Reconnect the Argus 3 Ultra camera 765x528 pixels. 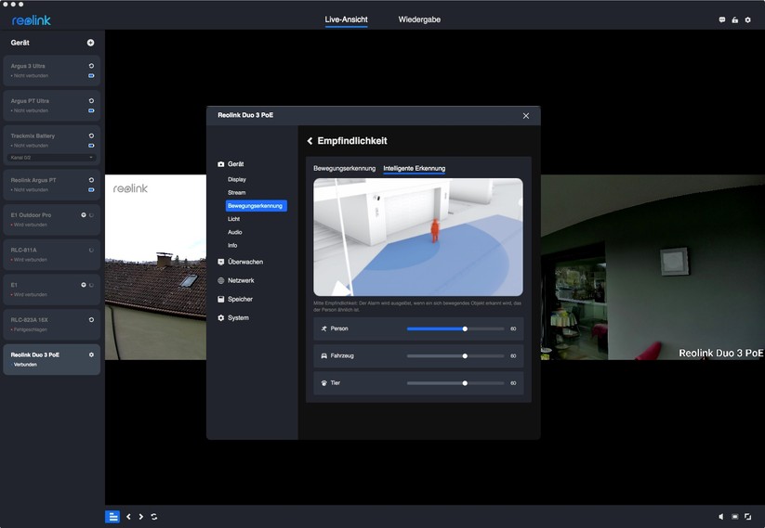(91, 66)
